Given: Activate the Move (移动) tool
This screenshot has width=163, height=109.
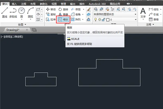Looking at the screenshot, I should click(x=51, y=9).
